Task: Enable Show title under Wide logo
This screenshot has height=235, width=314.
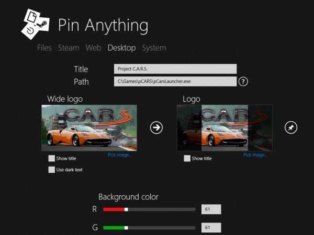Action: pos(51,158)
